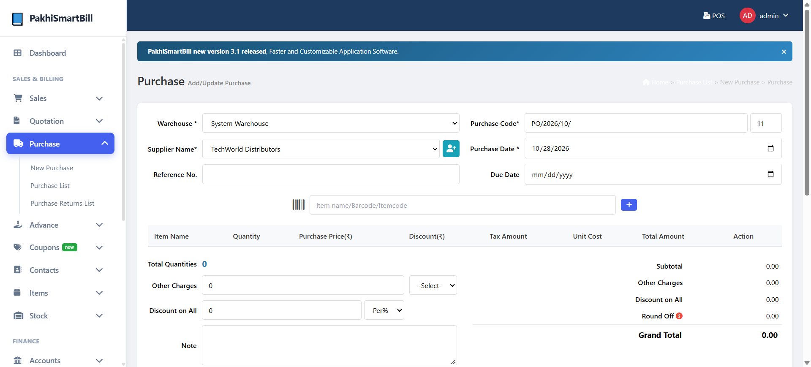Click the Reference No. input field
This screenshot has width=811, height=367.
coord(331,174)
